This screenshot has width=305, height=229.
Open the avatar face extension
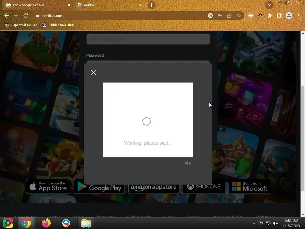click(260, 16)
